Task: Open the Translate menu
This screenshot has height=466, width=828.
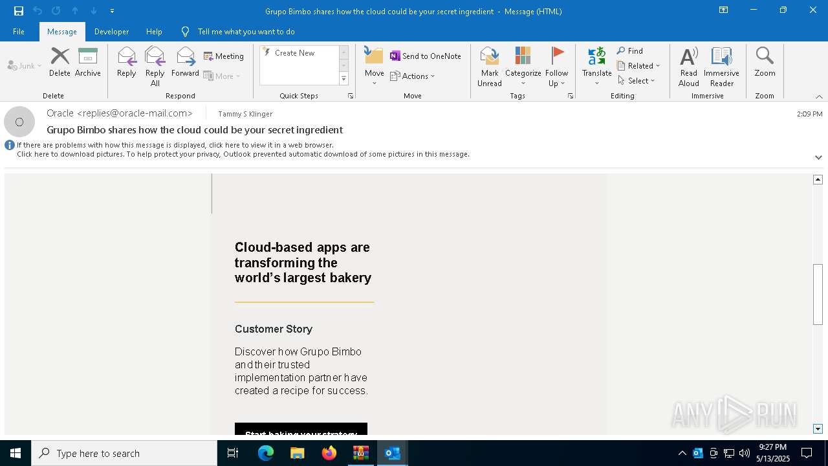Action: click(596, 67)
